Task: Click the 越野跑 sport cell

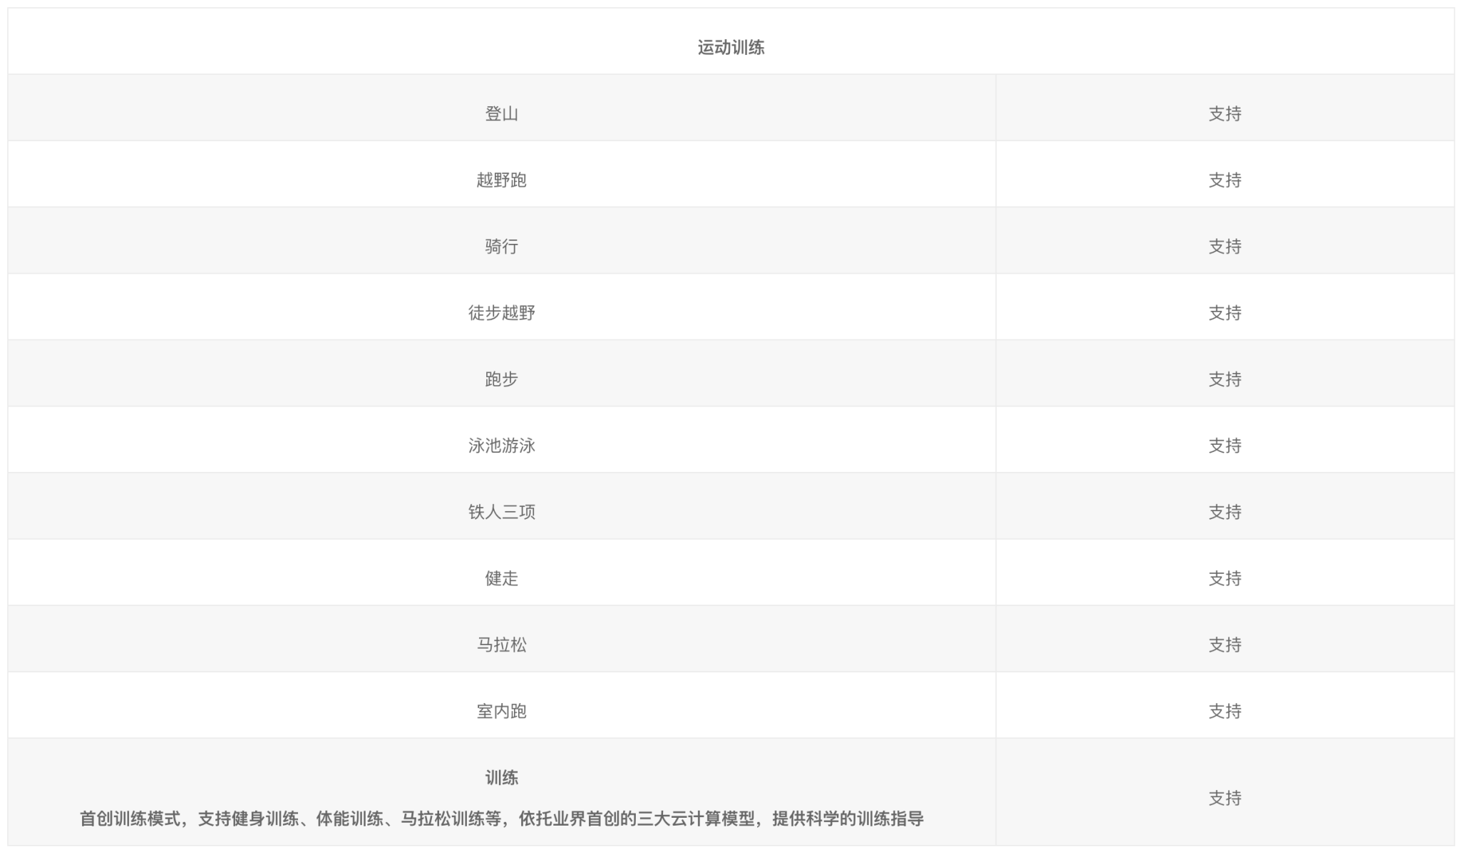Action: point(501,180)
